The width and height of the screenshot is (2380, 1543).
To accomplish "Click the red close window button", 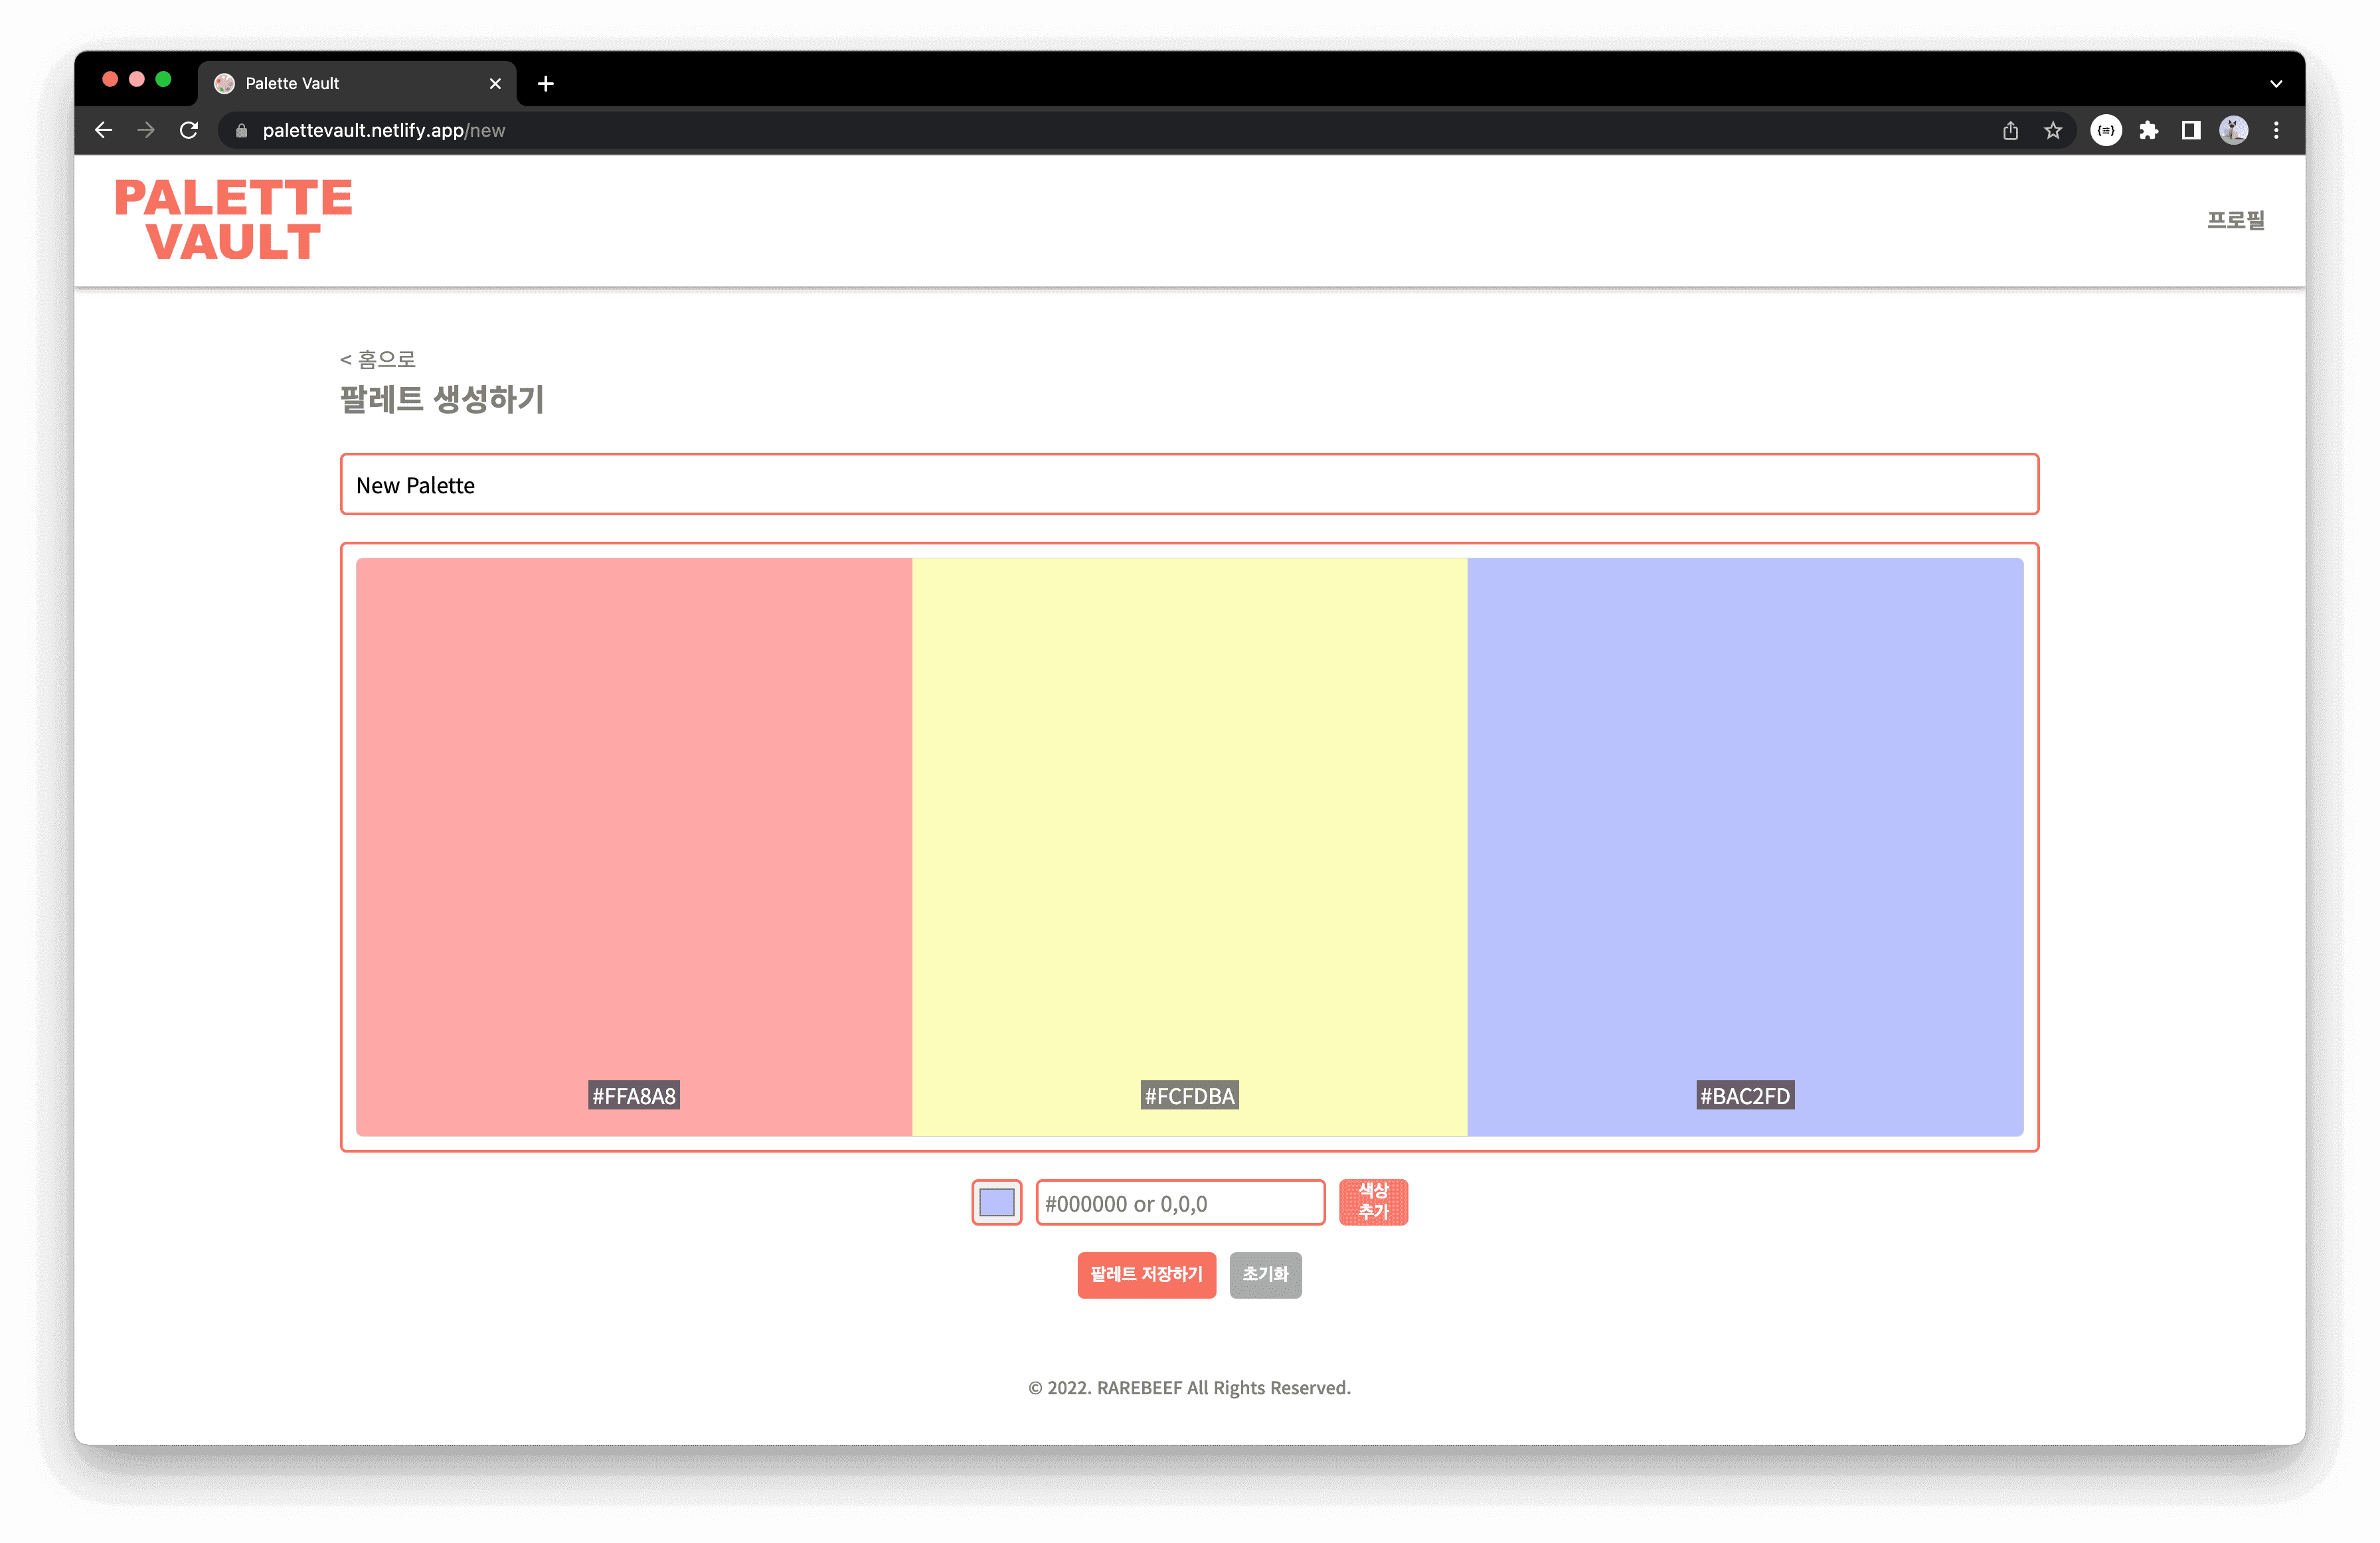I will click(x=110, y=79).
